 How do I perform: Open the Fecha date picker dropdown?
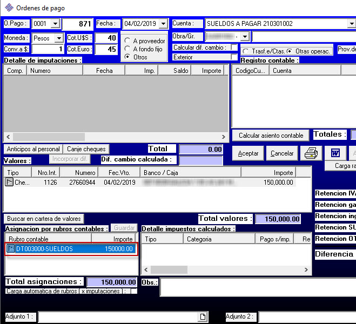(163, 24)
